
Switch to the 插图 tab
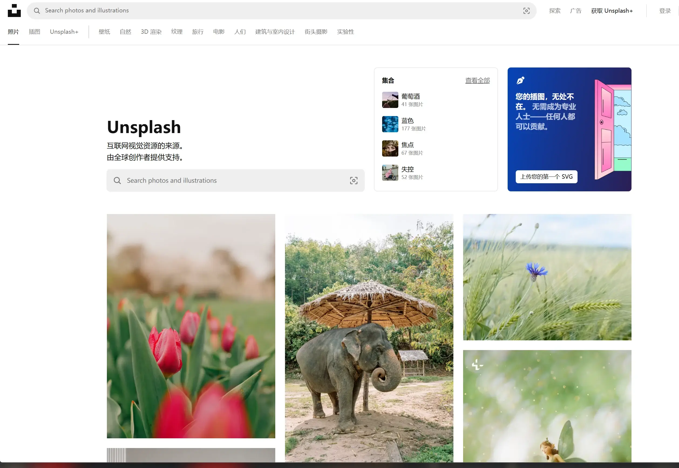click(34, 32)
